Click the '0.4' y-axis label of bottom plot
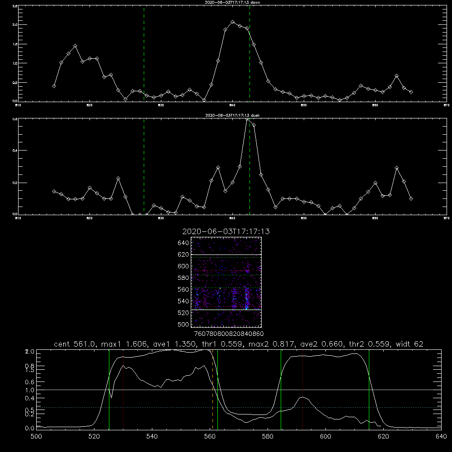This screenshot has width=452, height=452. pos(30,398)
